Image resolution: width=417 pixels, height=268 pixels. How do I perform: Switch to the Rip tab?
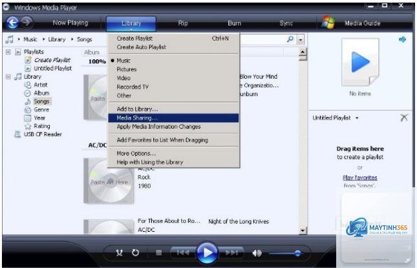[x=183, y=23]
